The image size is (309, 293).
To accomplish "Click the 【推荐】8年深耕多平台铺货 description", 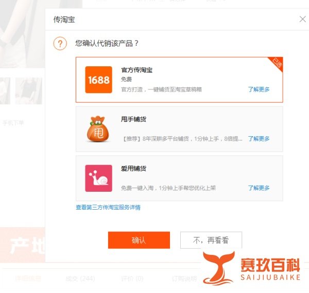I will pyautogui.click(x=182, y=139).
